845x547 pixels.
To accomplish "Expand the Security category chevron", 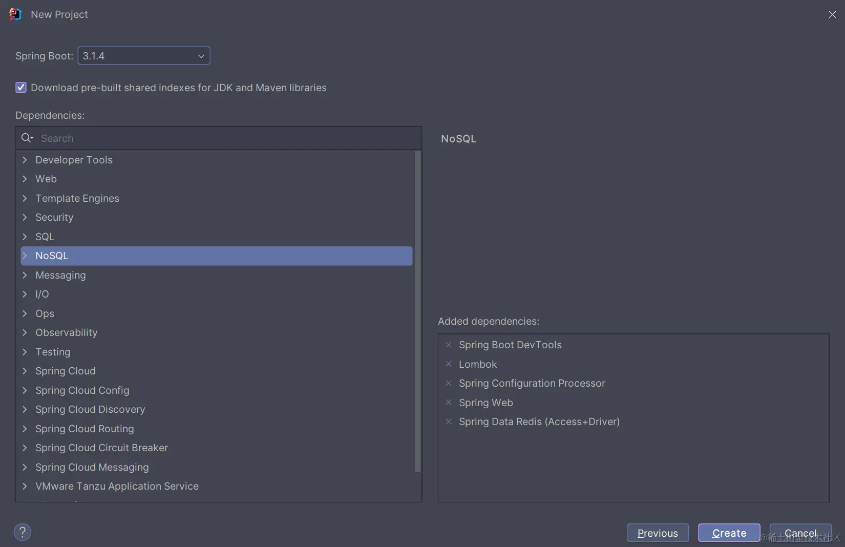I will 25,217.
